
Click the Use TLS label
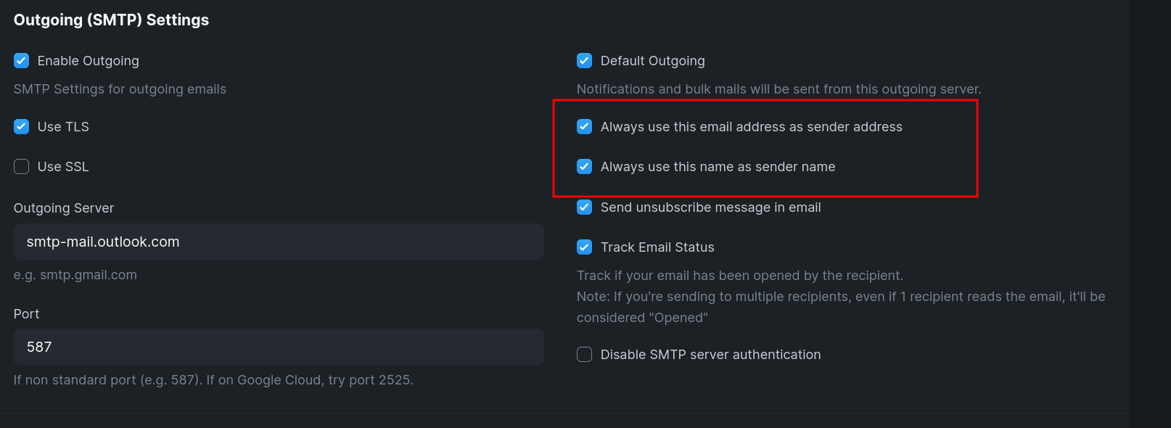63,127
